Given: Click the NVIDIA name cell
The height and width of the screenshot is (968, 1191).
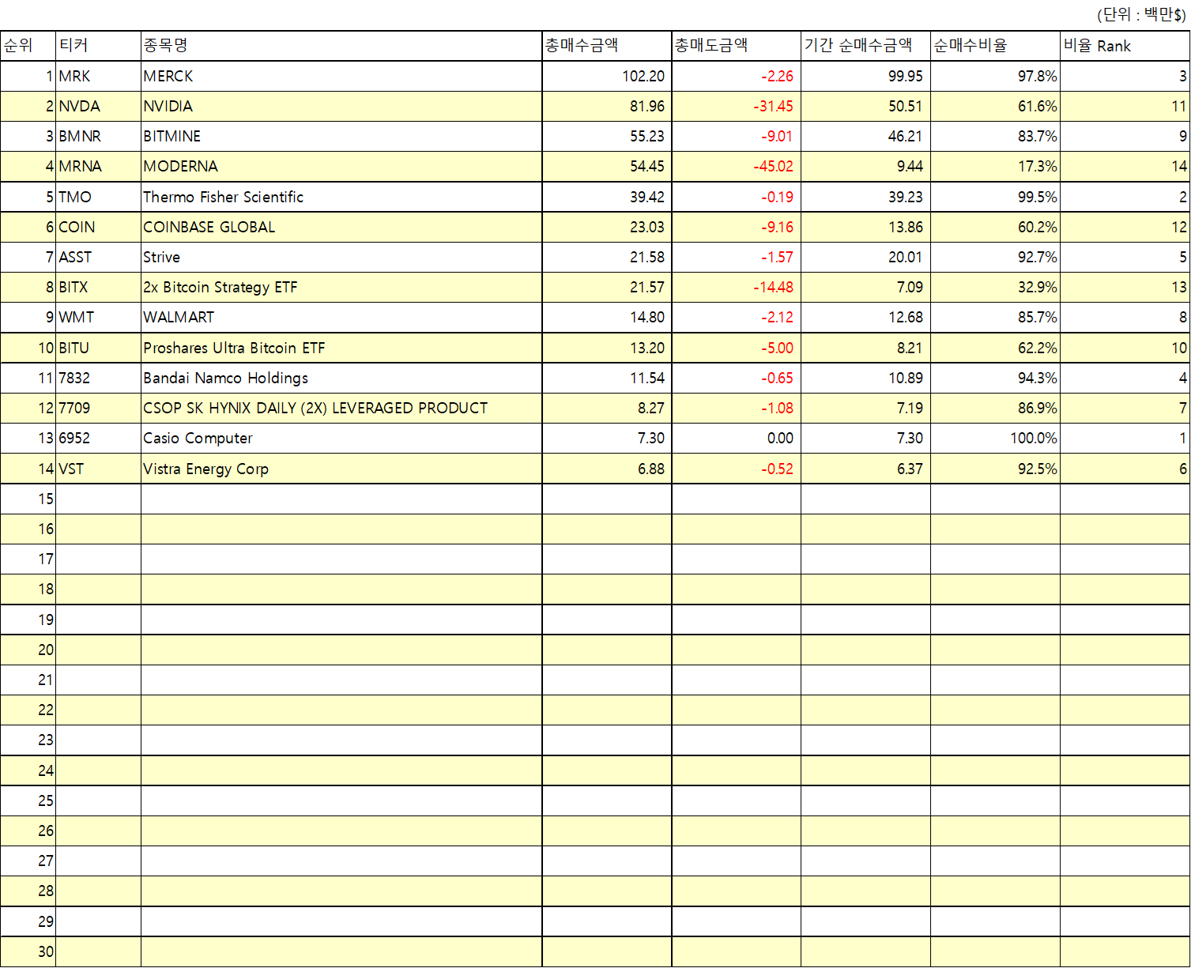Looking at the screenshot, I should click(x=341, y=106).
